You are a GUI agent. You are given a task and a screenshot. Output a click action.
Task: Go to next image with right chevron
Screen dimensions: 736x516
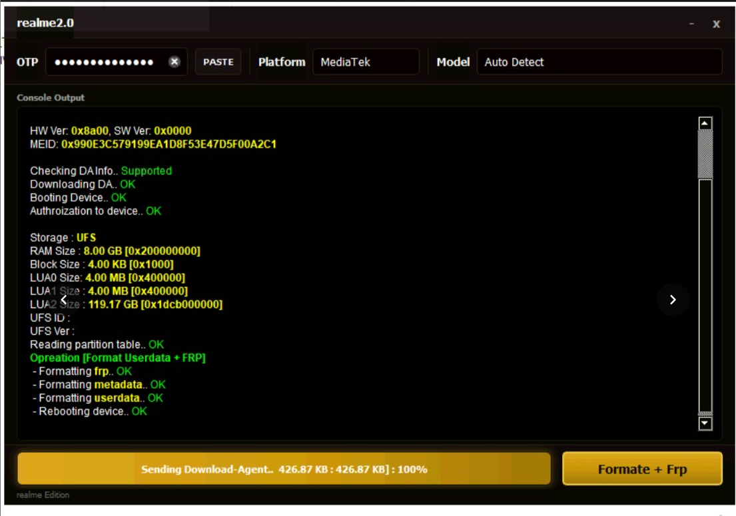673,300
